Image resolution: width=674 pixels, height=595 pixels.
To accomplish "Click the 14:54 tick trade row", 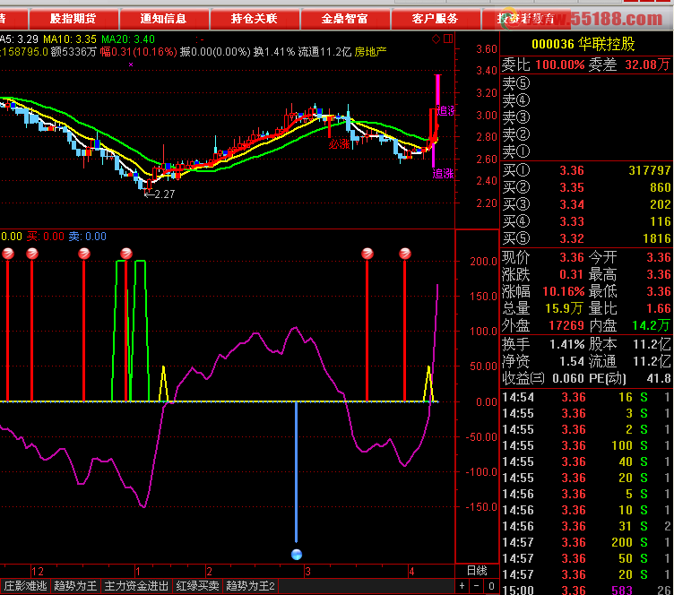I will point(586,397).
